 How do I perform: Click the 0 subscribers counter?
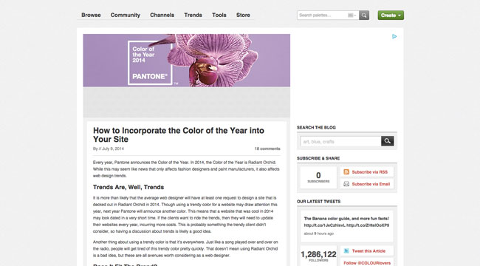pos(318,177)
